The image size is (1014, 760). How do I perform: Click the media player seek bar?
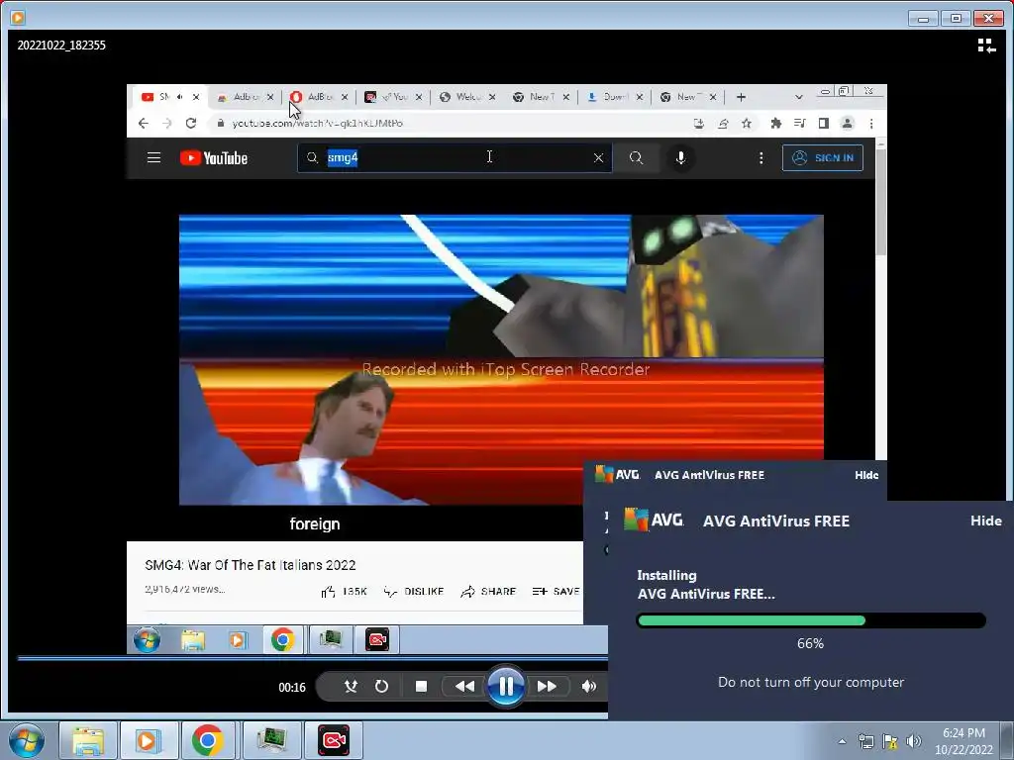click(312, 658)
